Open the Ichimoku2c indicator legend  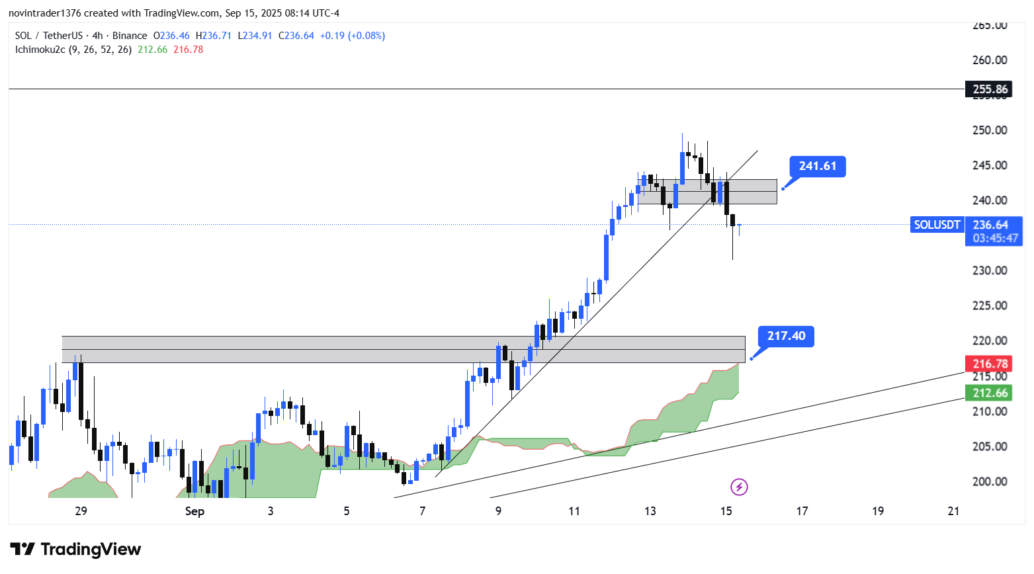point(73,50)
